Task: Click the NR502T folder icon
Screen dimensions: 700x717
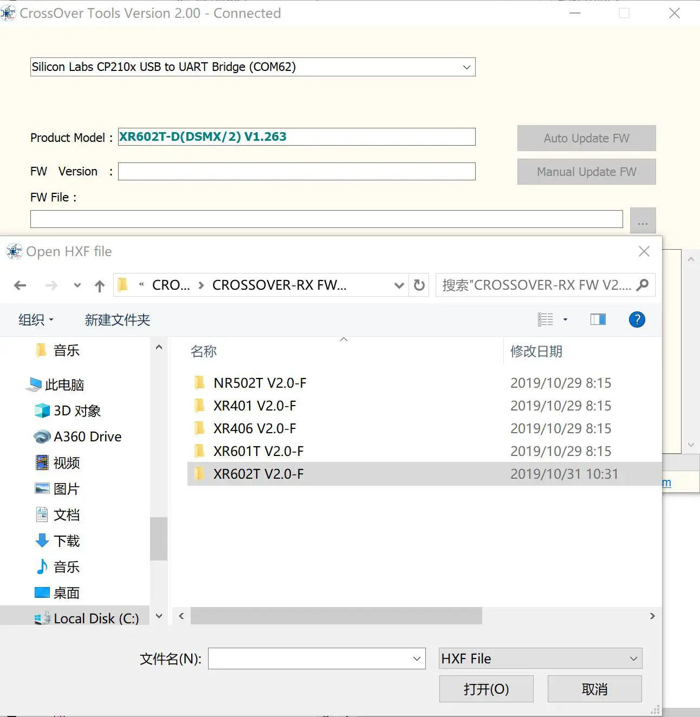Action: [x=199, y=383]
